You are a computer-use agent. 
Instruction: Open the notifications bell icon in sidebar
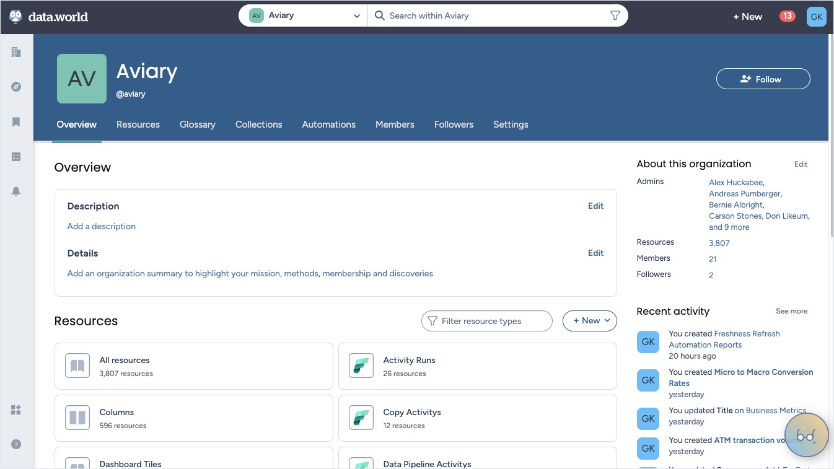pos(16,191)
